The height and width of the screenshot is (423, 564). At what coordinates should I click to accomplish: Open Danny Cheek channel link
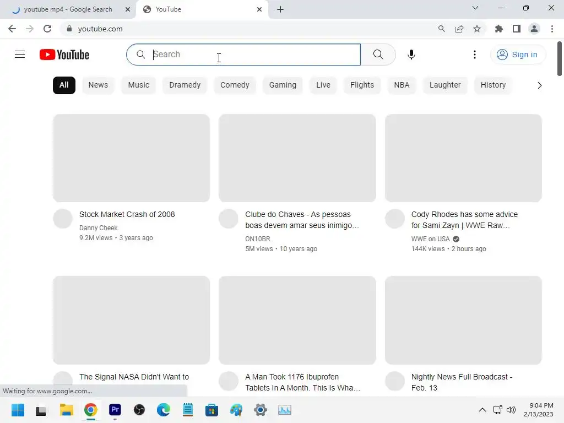coord(98,227)
